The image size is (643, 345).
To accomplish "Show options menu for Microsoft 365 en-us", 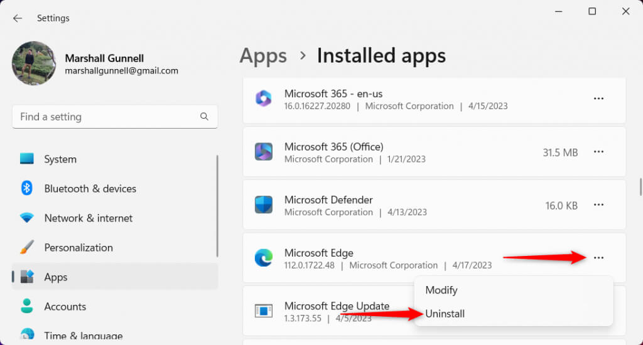I will [598, 98].
